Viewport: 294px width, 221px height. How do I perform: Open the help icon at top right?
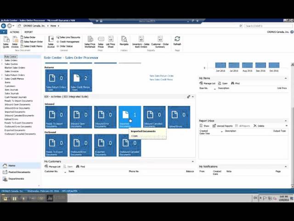coord(292,32)
